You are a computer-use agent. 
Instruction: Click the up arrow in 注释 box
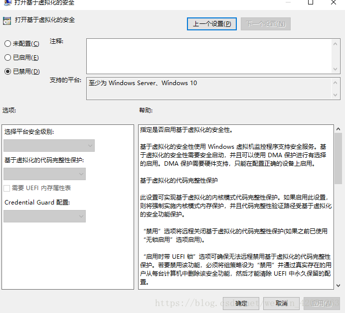point(337,44)
